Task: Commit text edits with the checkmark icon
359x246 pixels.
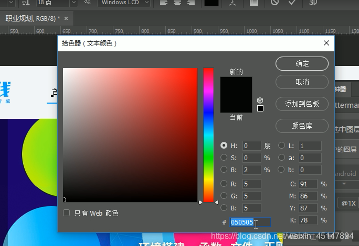Action: [x=292, y=2]
